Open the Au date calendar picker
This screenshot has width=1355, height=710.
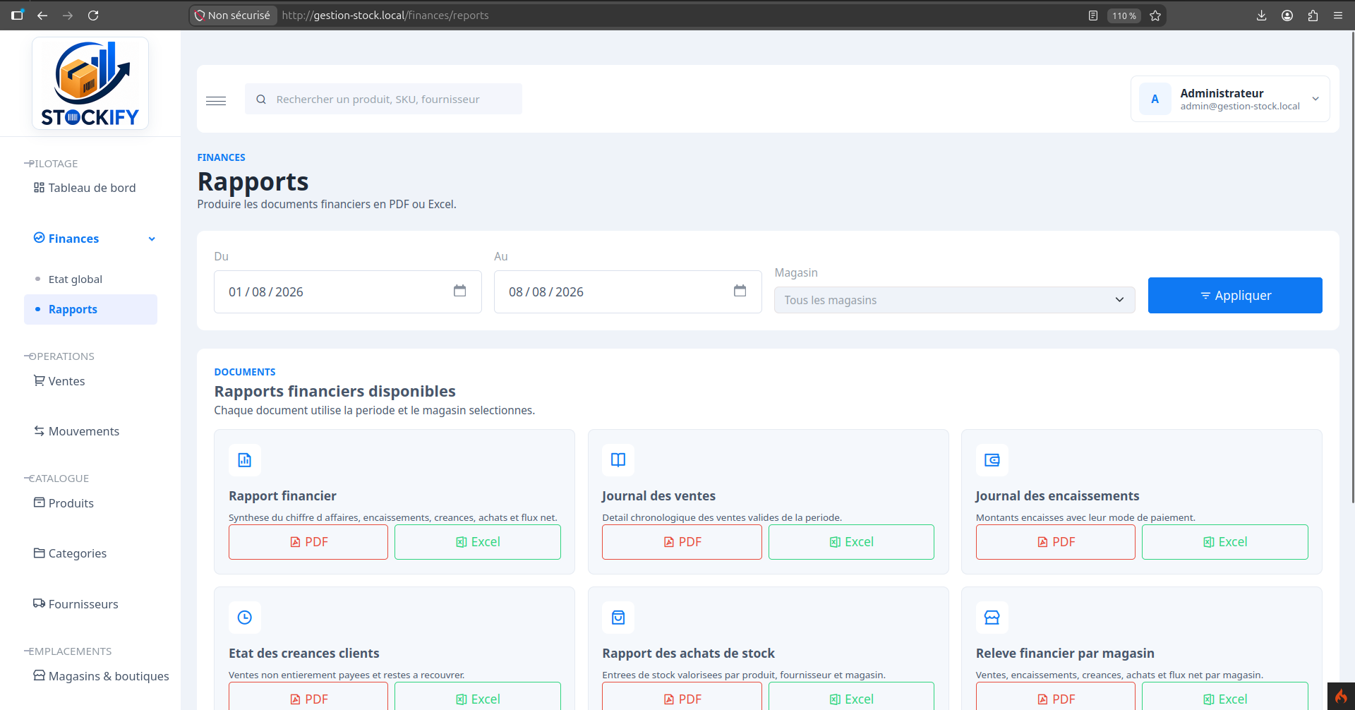pyautogui.click(x=740, y=291)
